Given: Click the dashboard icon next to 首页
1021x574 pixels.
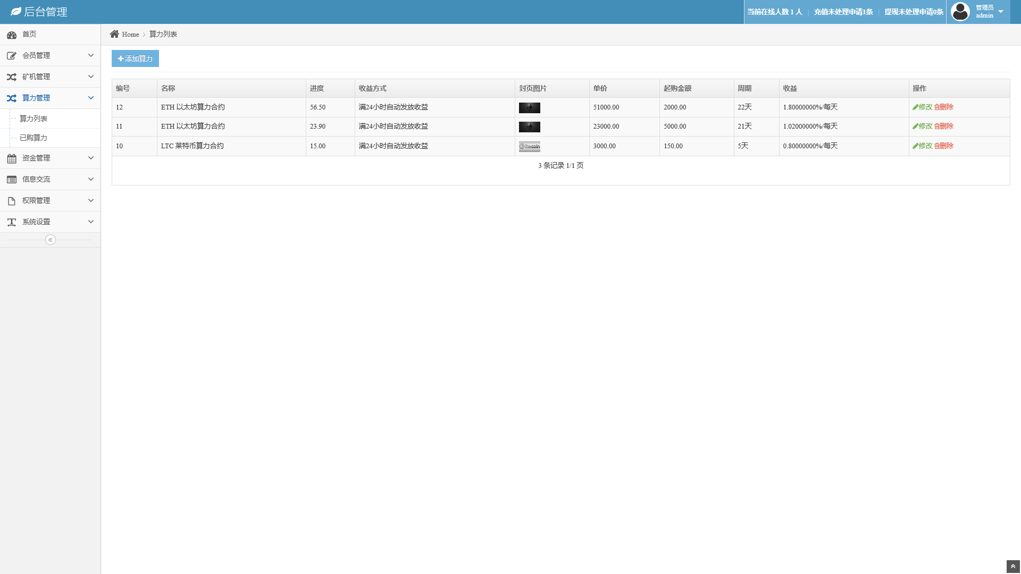Looking at the screenshot, I should coord(12,35).
